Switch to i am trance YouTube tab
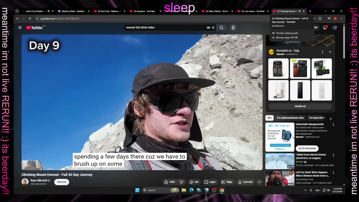The image size is (359, 202). click(253, 11)
